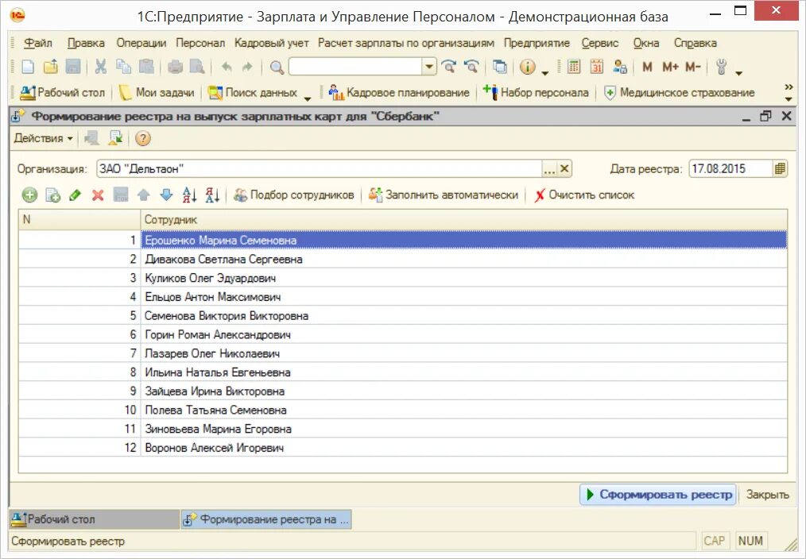Image resolution: width=806 pixels, height=559 pixels.
Task: Switch to Формирование реестра на bottom tab
Action: tap(267, 519)
